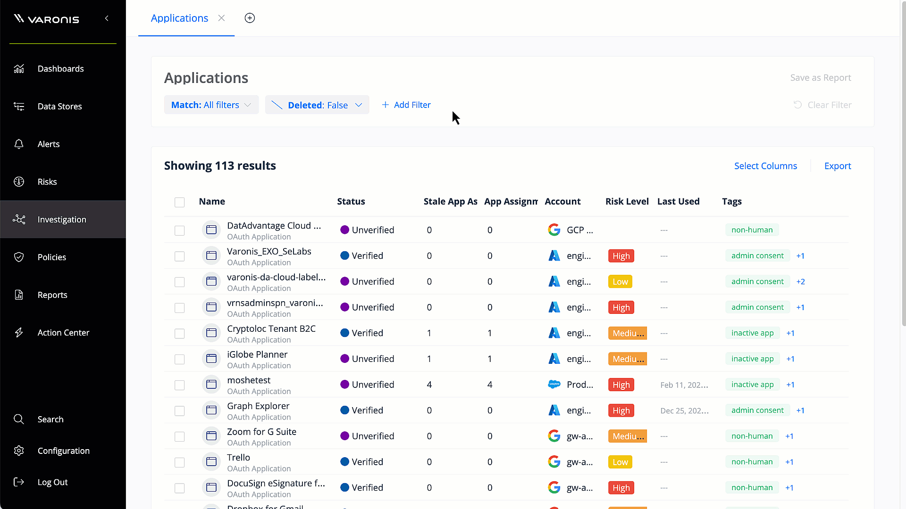The height and width of the screenshot is (509, 906).
Task: Select the Risks gauge icon
Action: pyautogui.click(x=19, y=182)
